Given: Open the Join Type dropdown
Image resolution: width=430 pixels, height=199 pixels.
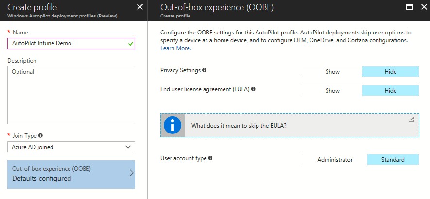Looking at the screenshot, I should [x=71, y=147].
